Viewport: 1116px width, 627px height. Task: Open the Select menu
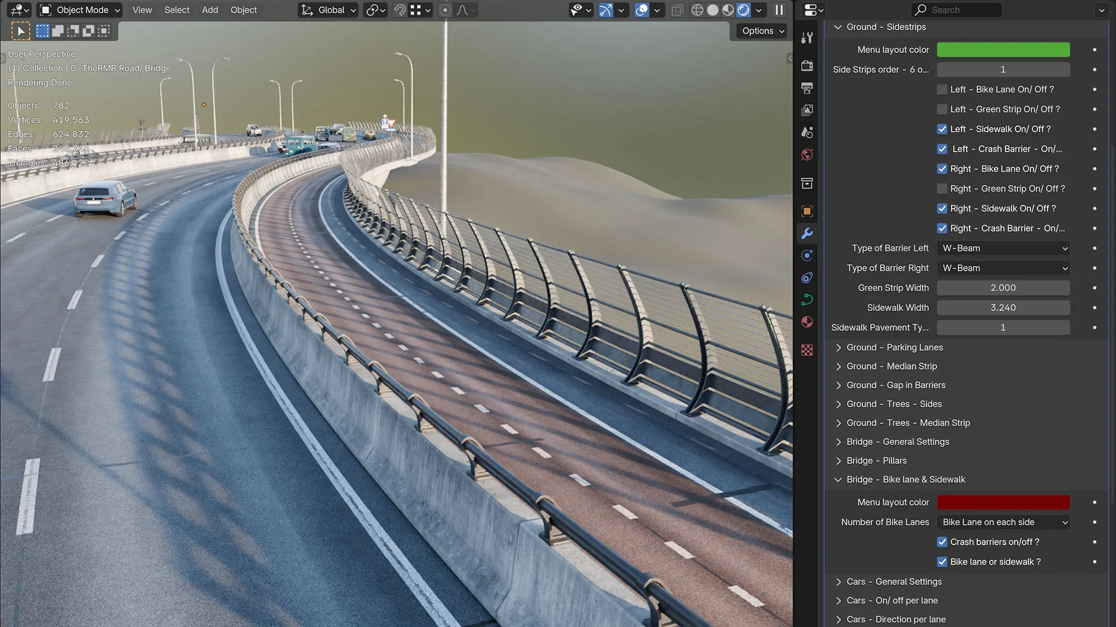pos(176,10)
